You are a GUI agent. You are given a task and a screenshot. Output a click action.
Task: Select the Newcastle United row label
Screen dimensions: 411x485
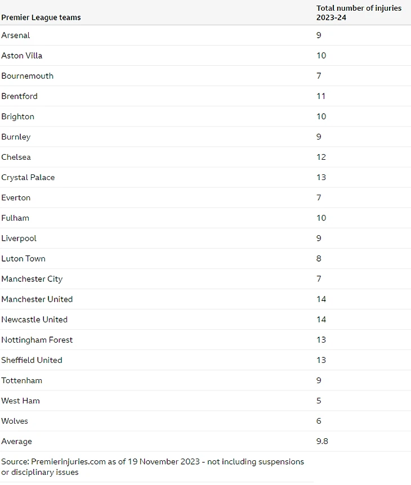click(34, 319)
